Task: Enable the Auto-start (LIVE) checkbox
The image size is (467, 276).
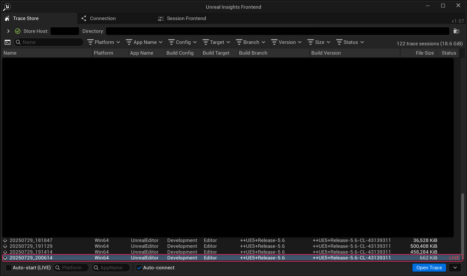Action: pyautogui.click(x=9, y=268)
